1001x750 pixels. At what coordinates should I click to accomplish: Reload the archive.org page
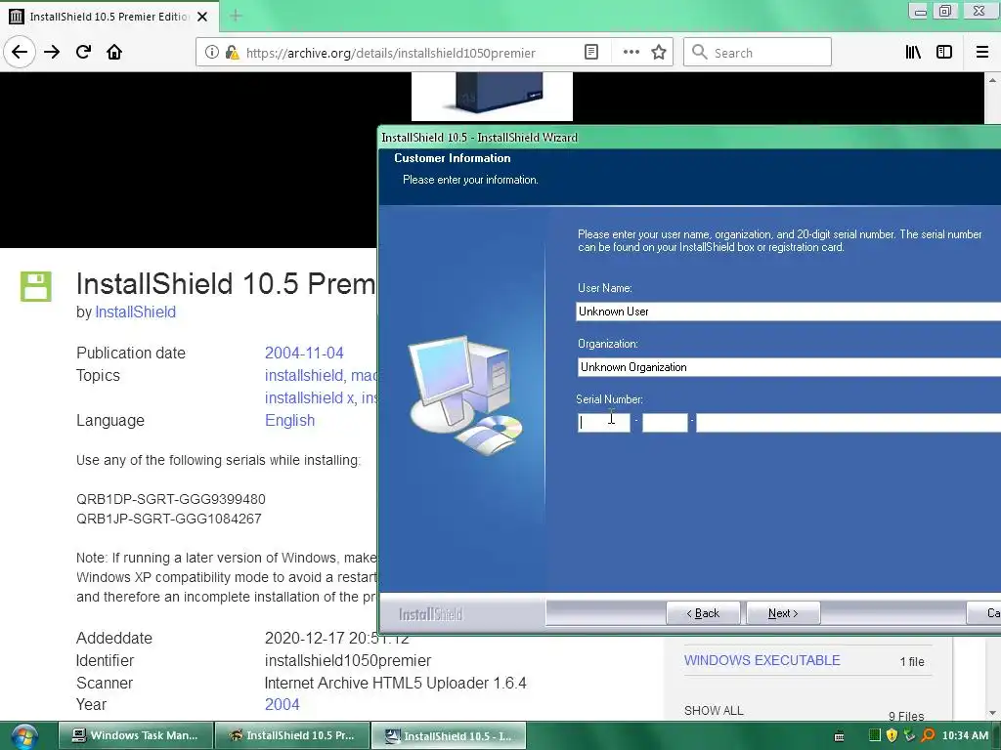pos(84,52)
